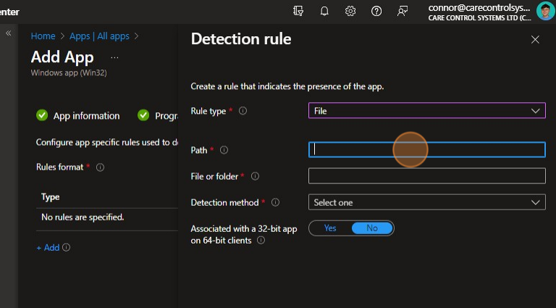Click the info icon next to Path

click(x=224, y=150)
